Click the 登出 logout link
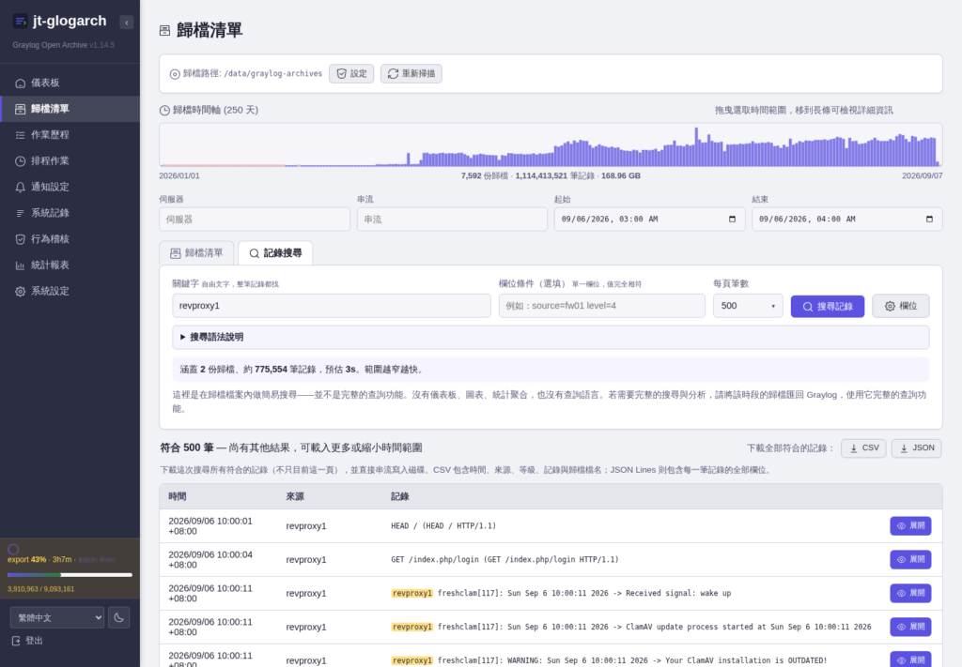The image size is (962, 667). click(27, 641)
